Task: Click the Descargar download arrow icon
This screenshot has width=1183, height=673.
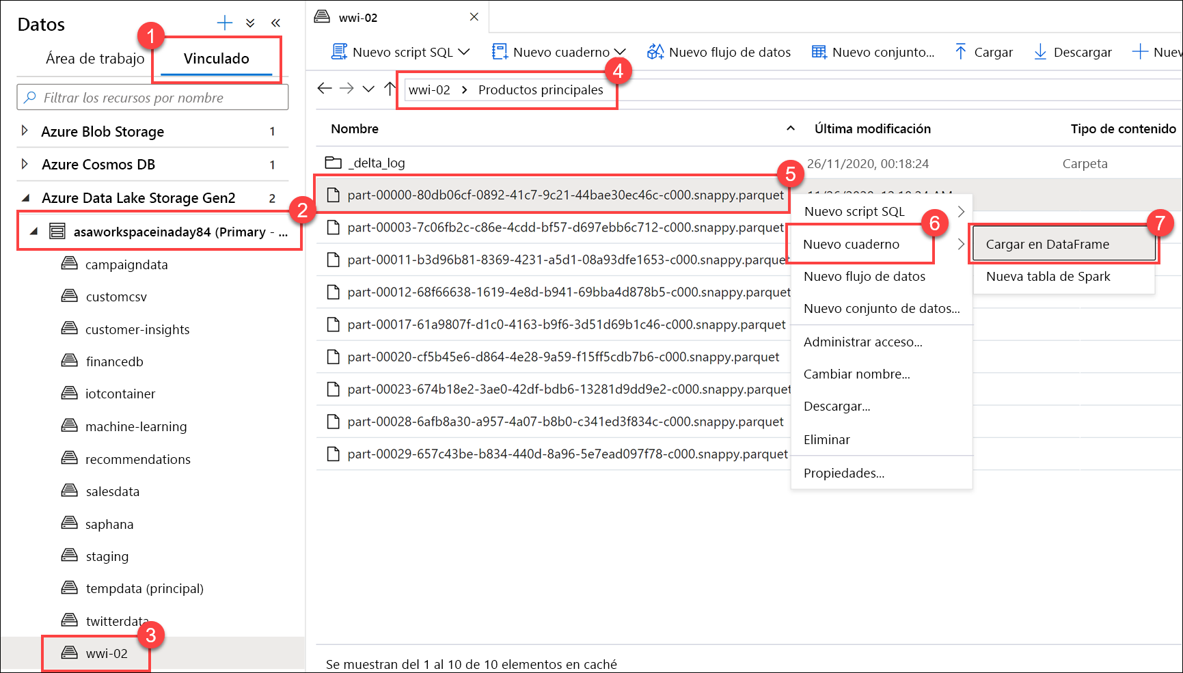Action: click(1040, 52)
